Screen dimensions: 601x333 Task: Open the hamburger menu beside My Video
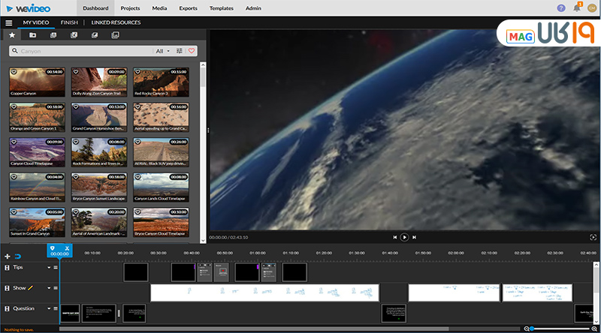coord(8,22)
